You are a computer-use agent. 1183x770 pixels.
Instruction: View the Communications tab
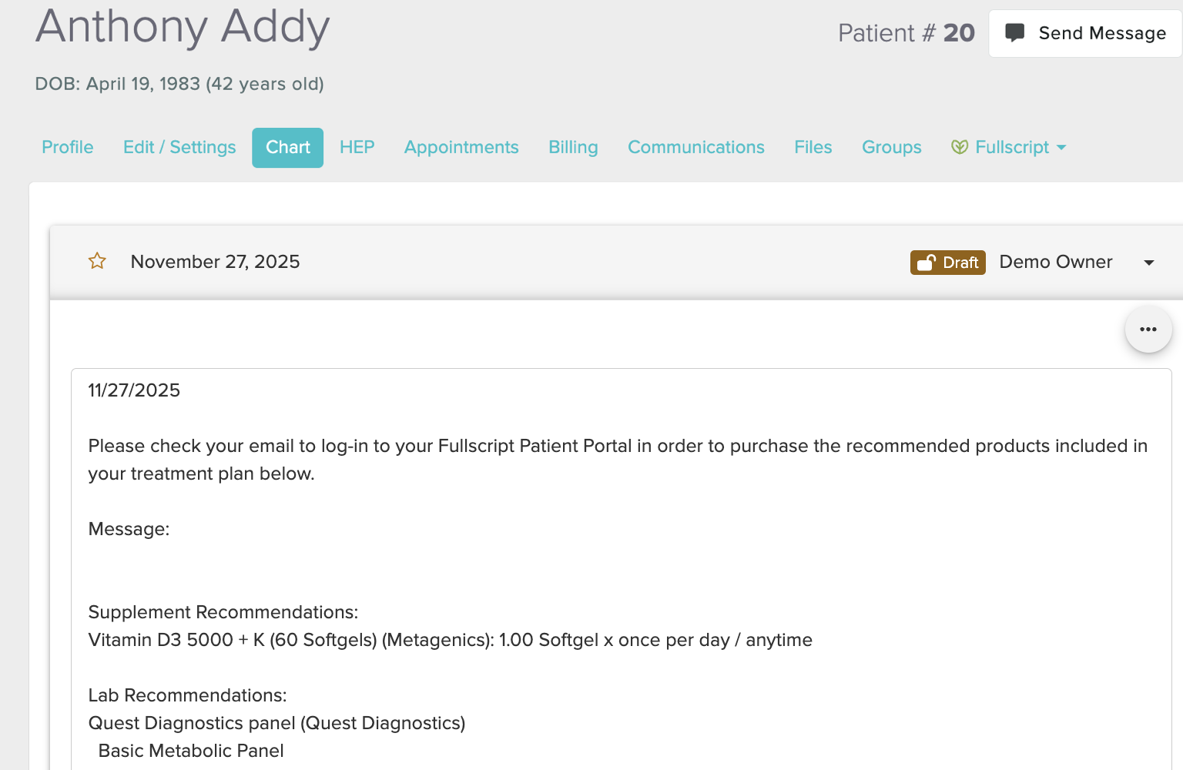click(695, 147)
